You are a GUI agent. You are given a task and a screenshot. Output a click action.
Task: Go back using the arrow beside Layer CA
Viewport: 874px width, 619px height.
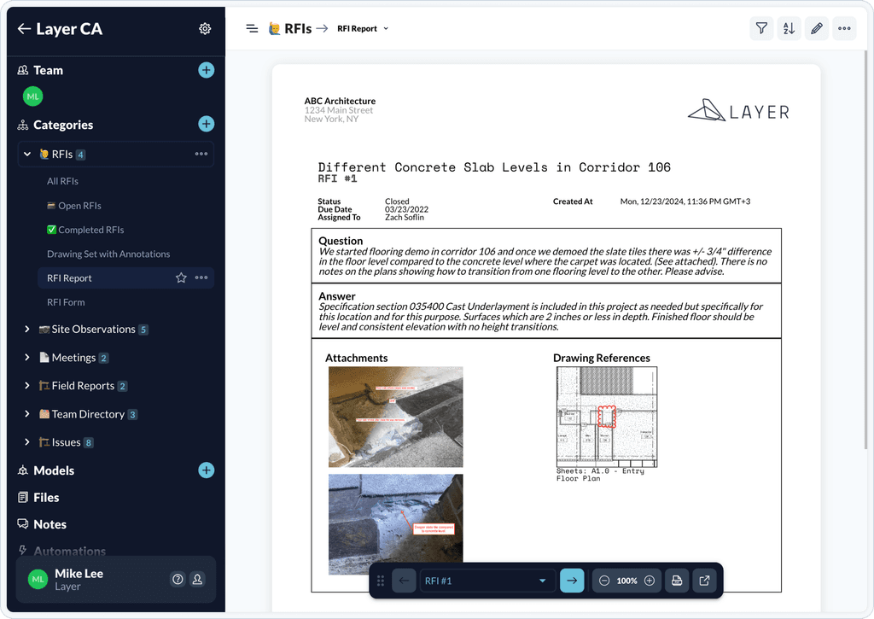[x=24, y=29]
